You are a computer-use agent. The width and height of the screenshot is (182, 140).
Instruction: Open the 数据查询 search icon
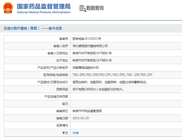[x=83, y=8]
